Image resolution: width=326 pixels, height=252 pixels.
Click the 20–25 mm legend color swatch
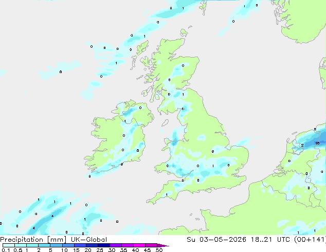[x=92, y=245]
